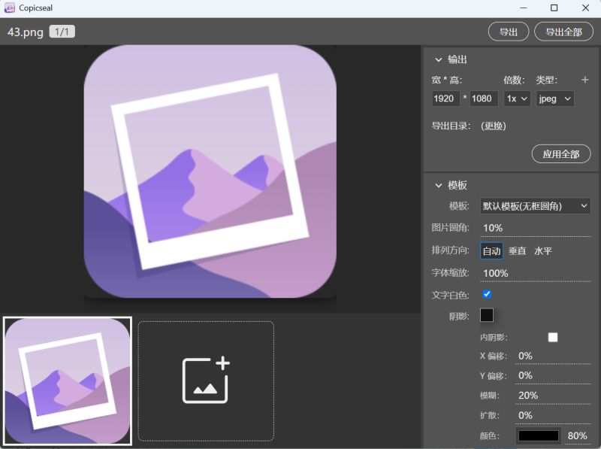Enable the 内阴影 inner shadow checkbox
Image resolution: width=601 pixels, height=449 pixels.
point(553,338)
